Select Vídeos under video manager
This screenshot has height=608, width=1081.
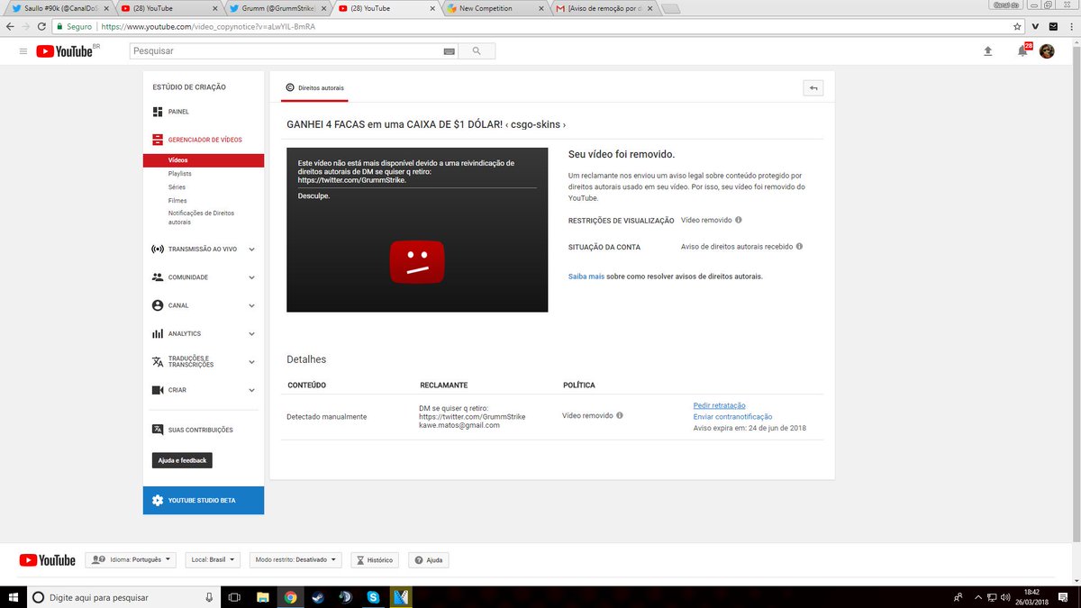pos(203,160)
